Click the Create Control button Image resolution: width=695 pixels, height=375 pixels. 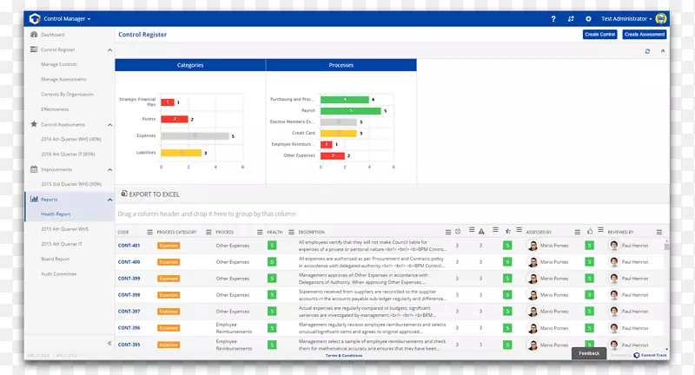click(x=599, y=35)
